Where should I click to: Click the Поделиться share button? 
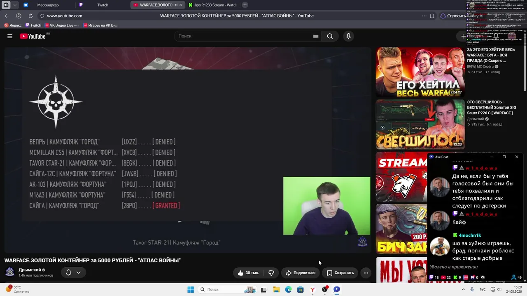pos(301,273)
